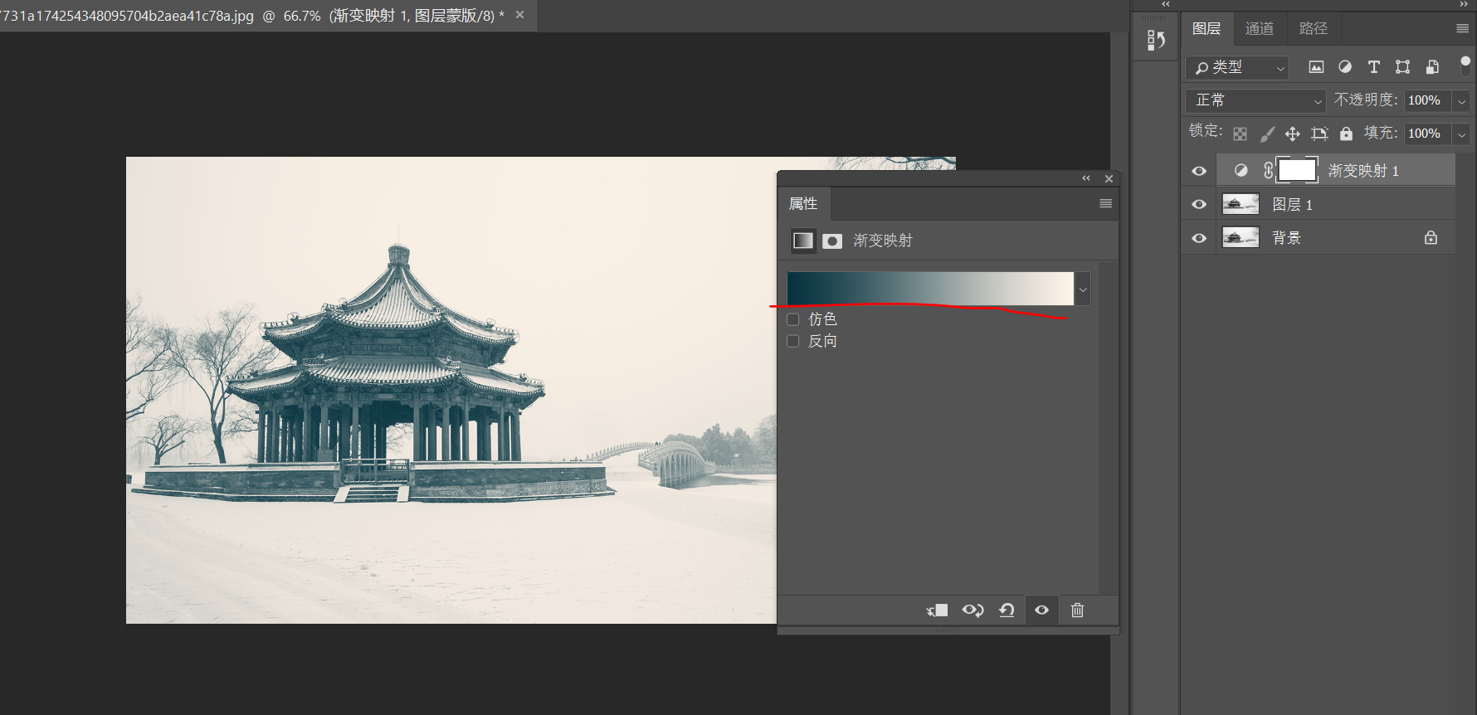The height and width of the screenshot is (715, 1477).
Task: Click the lock all padlock icon
Action: click(1346, 134)
